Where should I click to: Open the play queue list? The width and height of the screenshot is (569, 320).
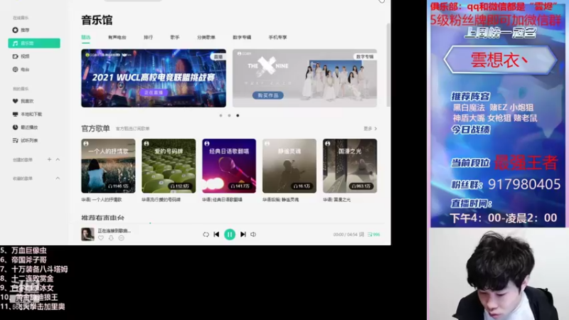373,235
